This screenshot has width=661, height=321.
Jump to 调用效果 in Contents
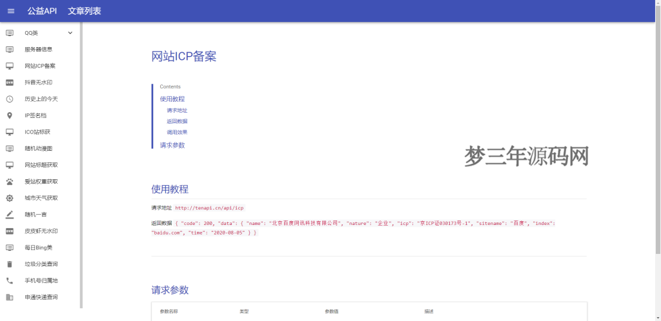(177, 132)
